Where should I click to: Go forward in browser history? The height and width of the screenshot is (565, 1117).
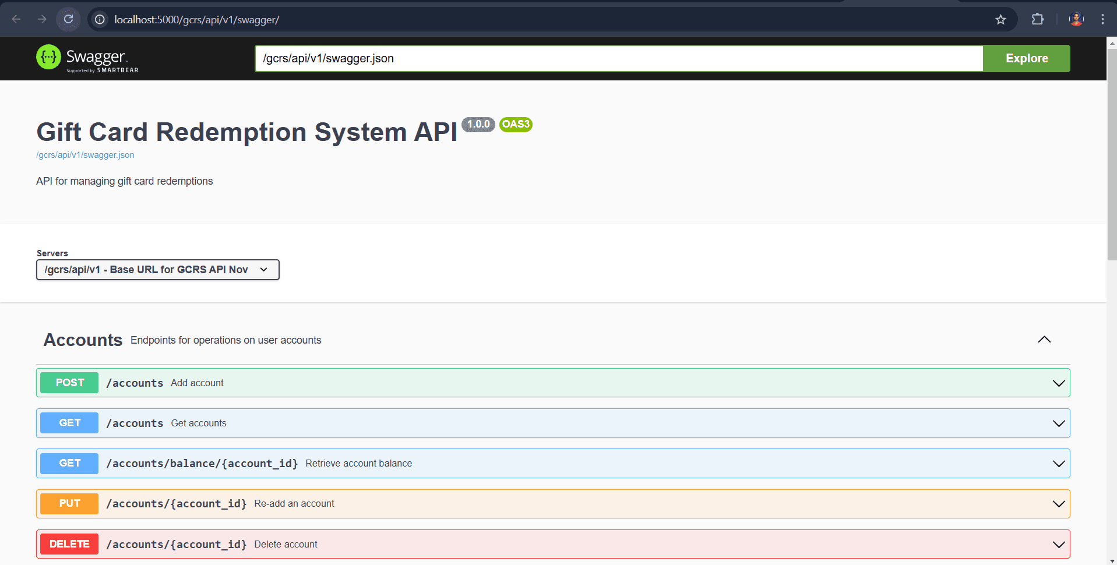[42, 19]
